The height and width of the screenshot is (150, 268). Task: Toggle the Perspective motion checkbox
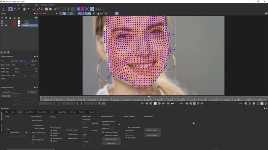click(51, 138)
